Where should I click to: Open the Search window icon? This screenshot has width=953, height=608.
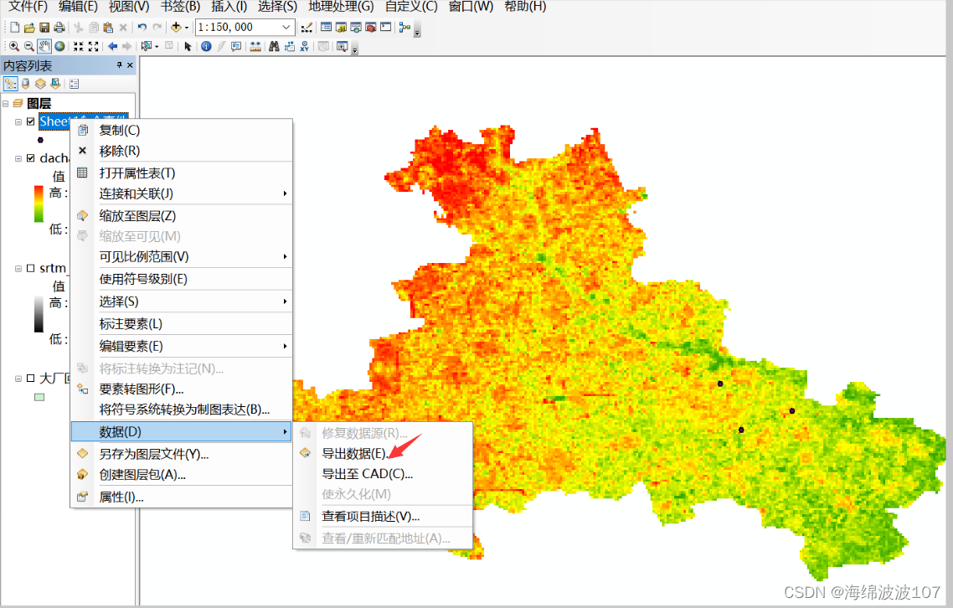click(x=356, y=28)
